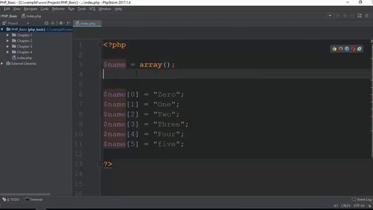Image resolution: width=373 pixels, height=210 pixels.
Task: Open the Edit menu
Action: pos(6,9)
